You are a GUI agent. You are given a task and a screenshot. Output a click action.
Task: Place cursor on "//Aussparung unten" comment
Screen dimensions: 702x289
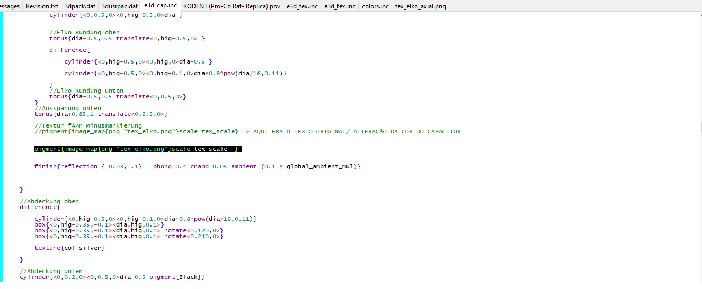[68, 109]
